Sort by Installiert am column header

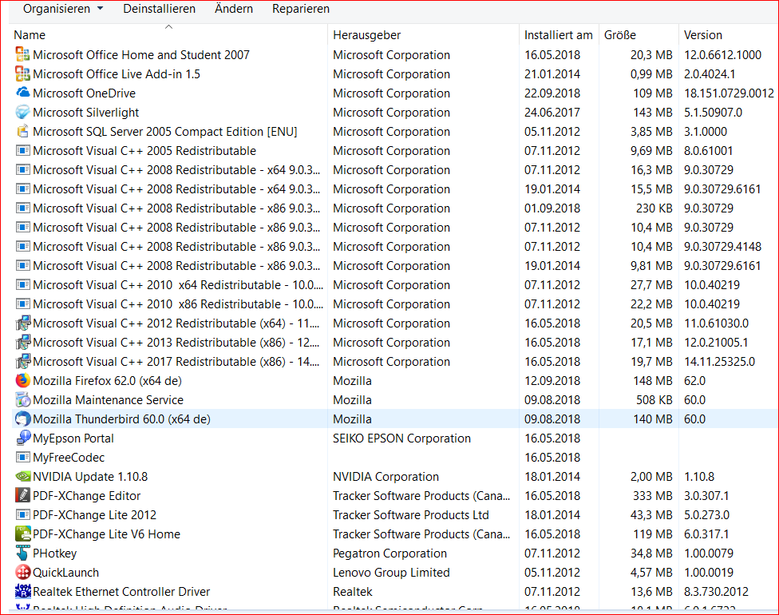coord(559,35)
